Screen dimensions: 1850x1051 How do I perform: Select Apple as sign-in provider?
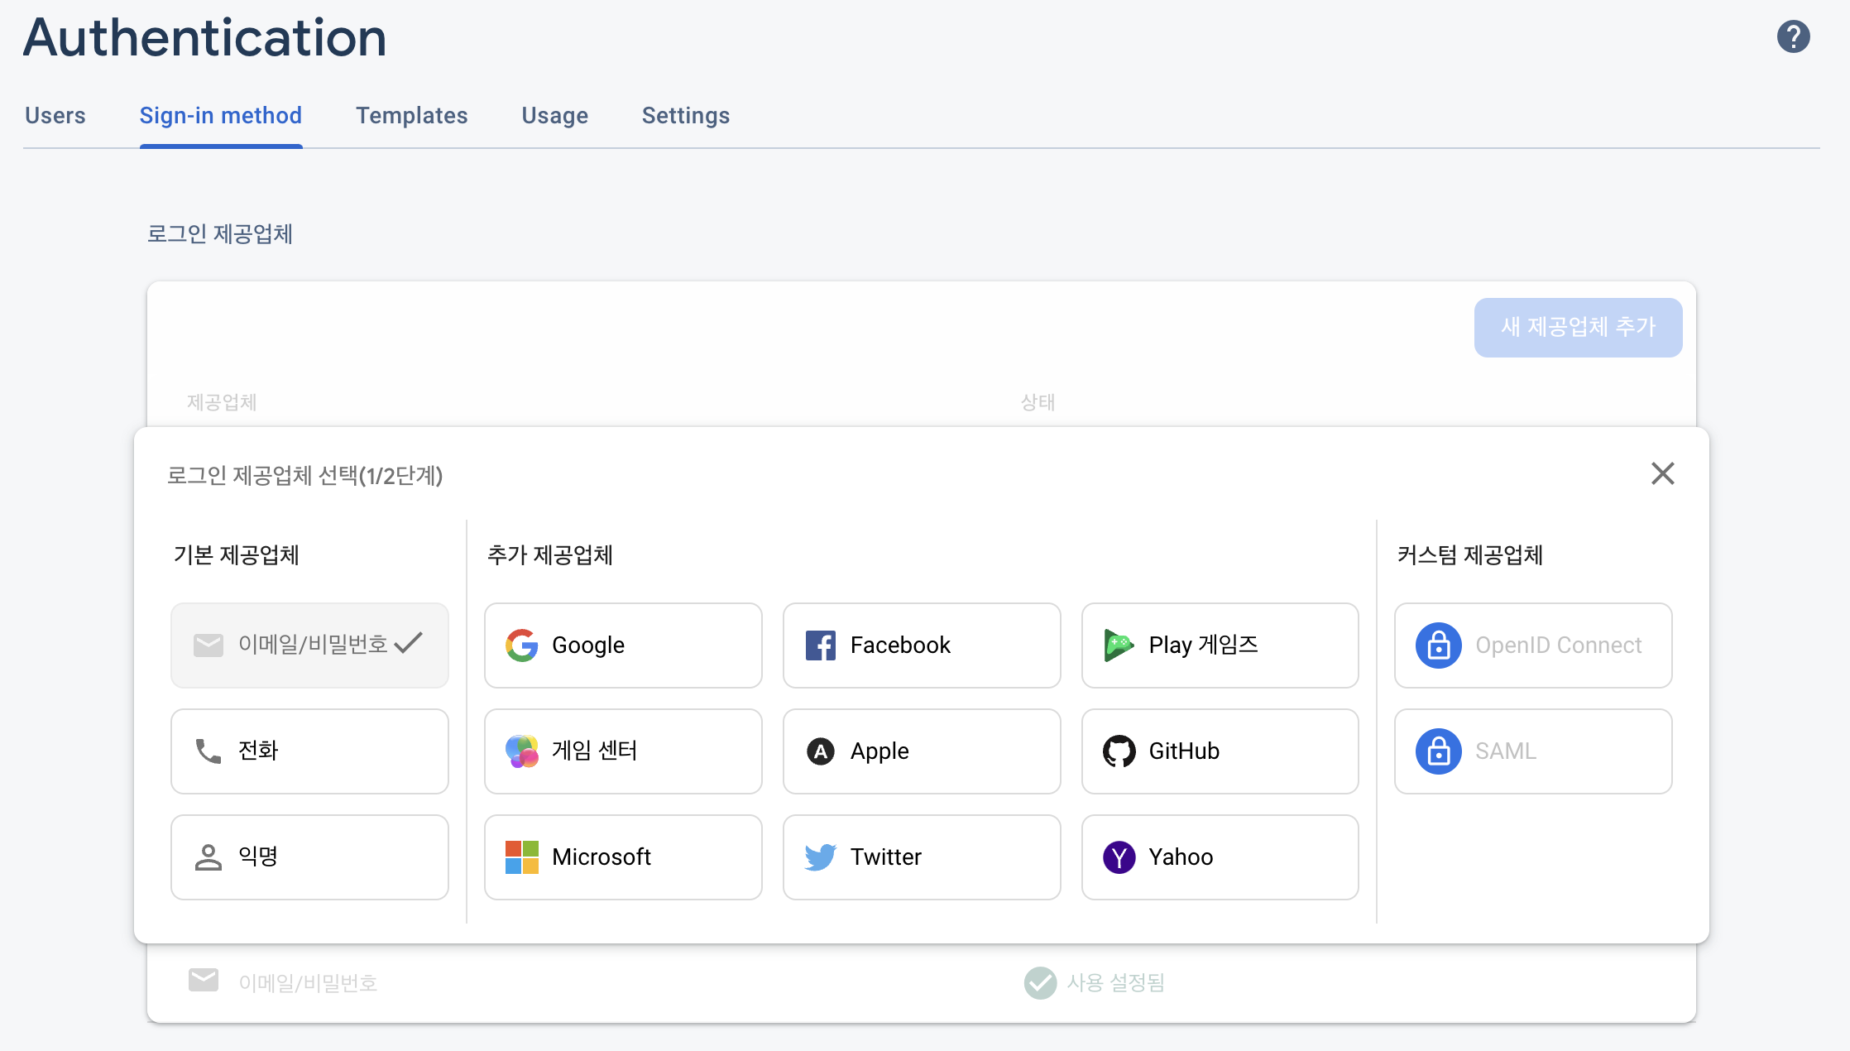tap(921, 751)
